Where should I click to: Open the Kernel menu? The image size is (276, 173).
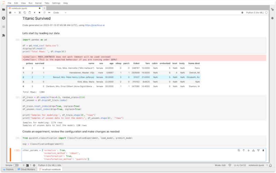[x=38, y=3]
